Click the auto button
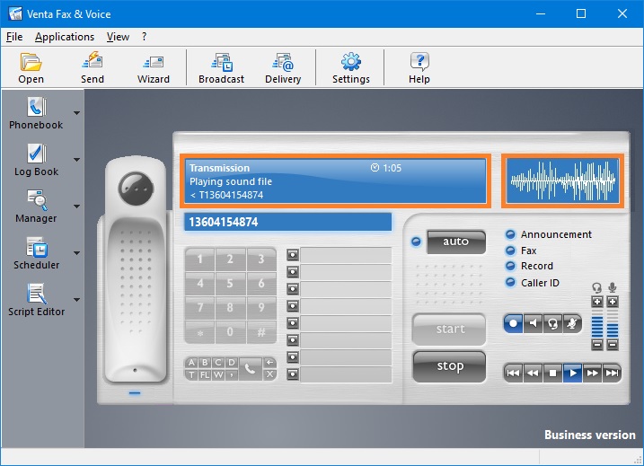 pyautogui.click(x=456, y=242)
